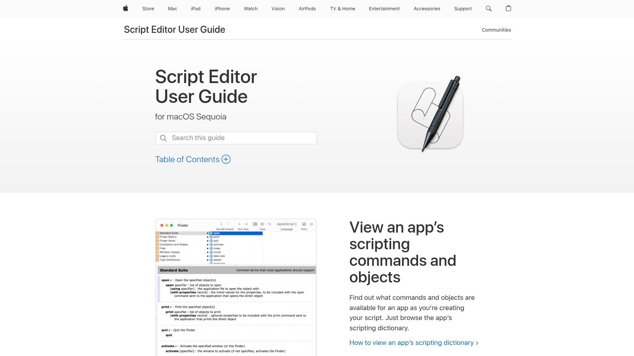Open the iPhone menu

[222, 9]
